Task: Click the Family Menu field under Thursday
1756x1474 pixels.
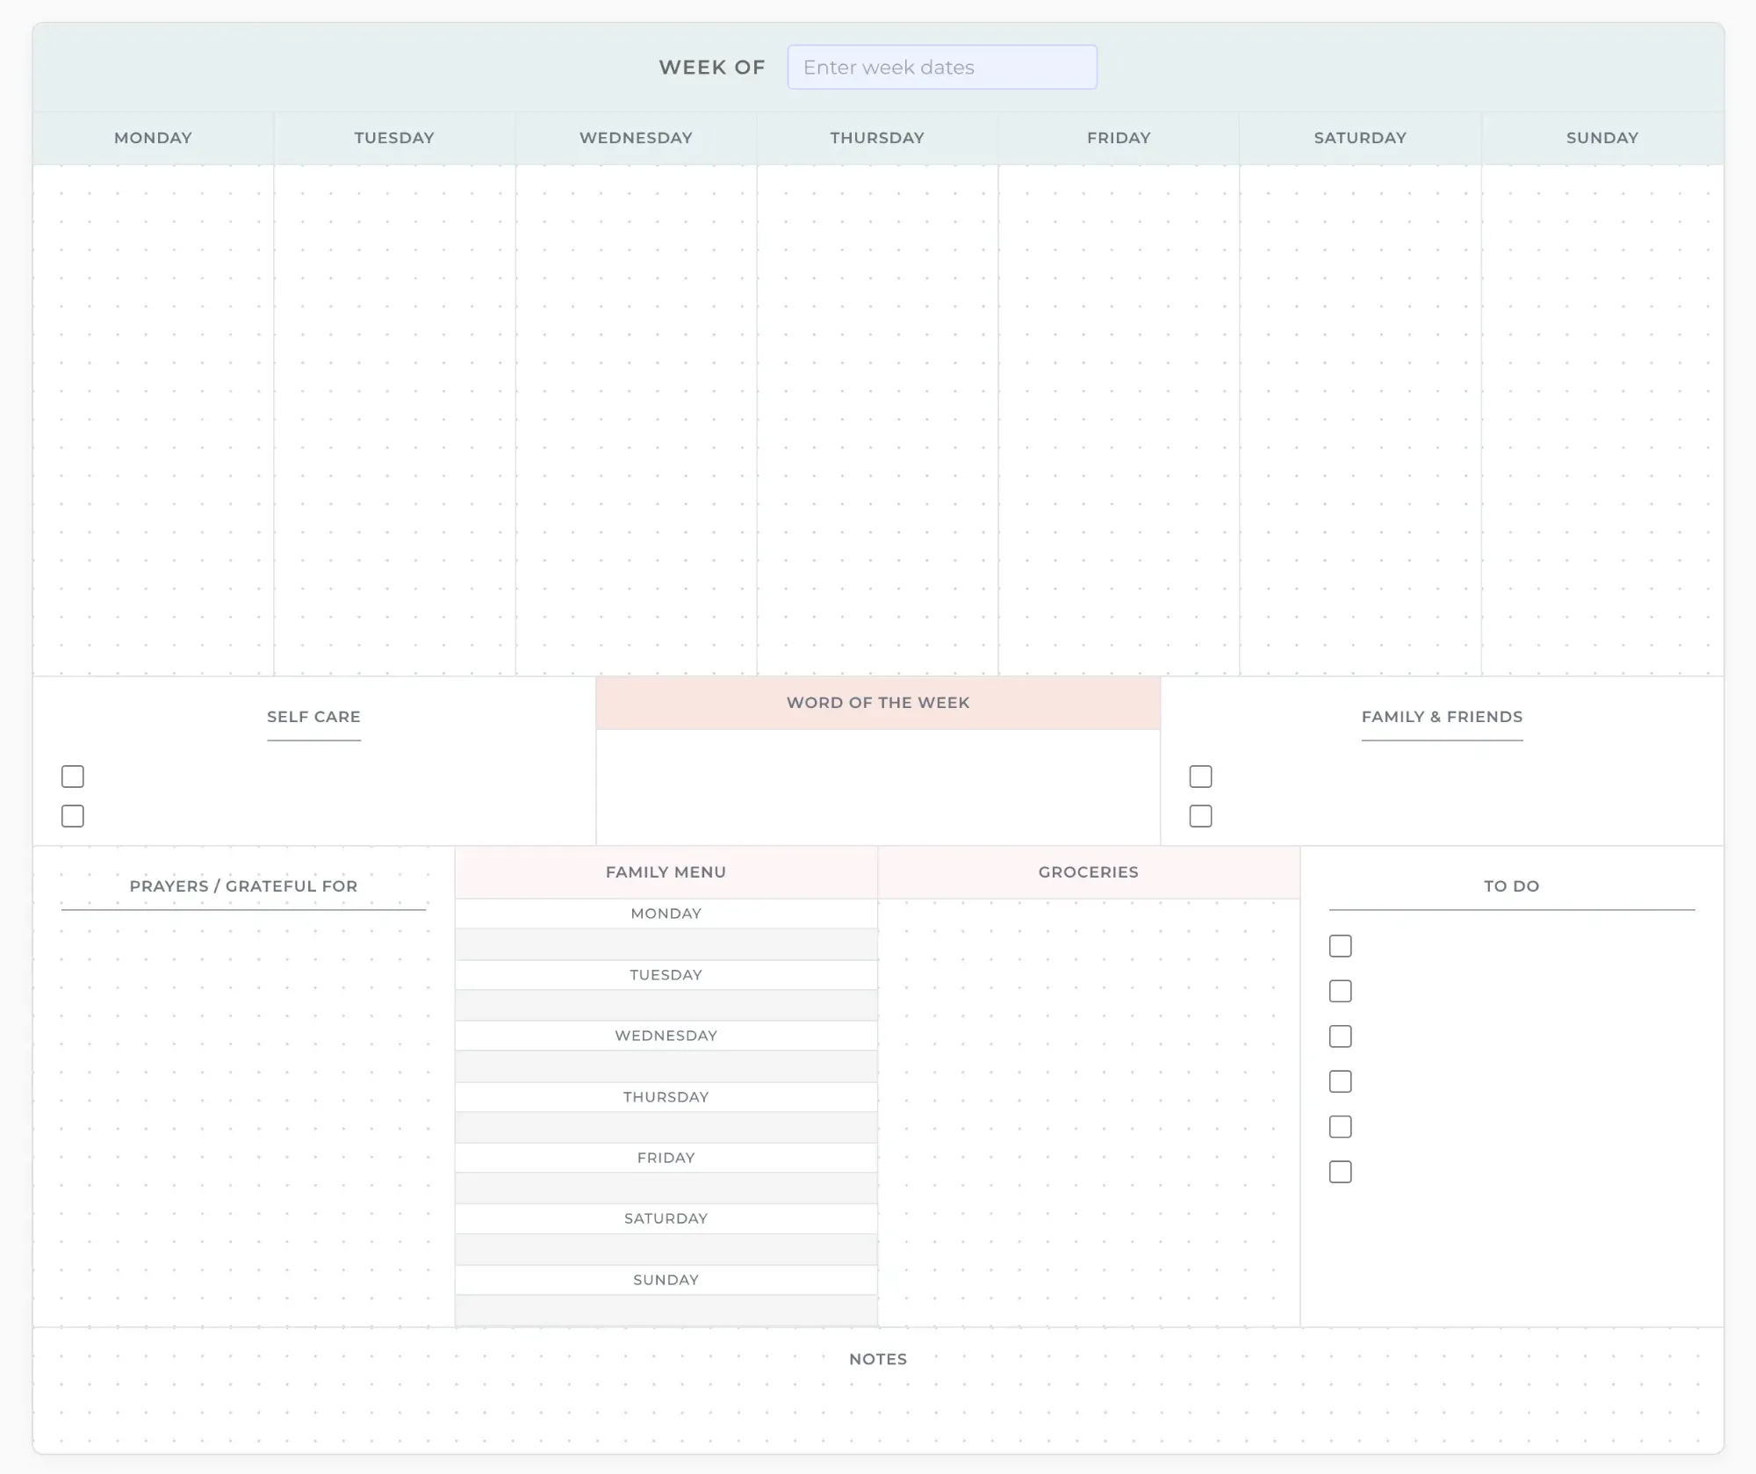Action: click(666, 1127)
